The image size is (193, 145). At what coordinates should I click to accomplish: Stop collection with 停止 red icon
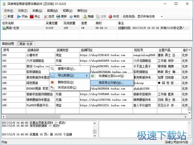point(32,16)
